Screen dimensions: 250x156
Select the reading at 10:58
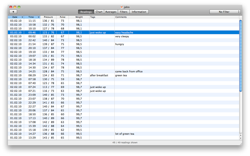click(123, 25)
